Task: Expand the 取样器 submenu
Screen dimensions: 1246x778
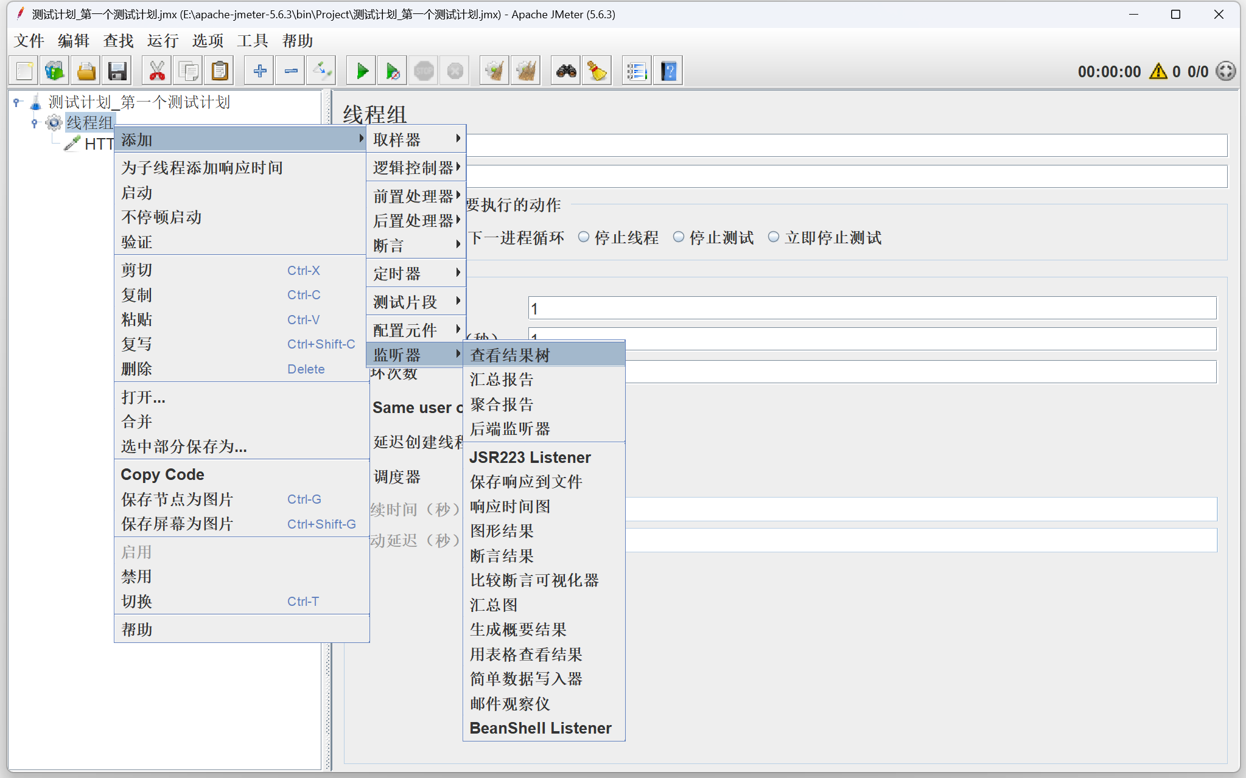Action: 416,139
